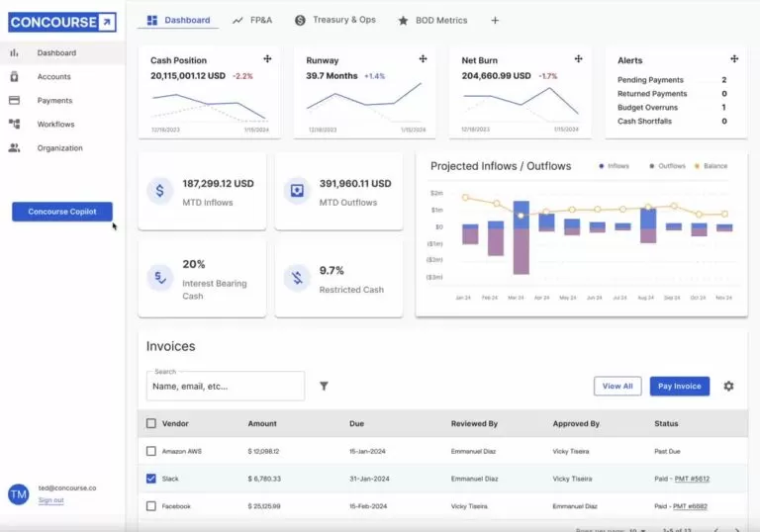Open the rows per page dropdown
760x532 pixels.
point(637,530)
